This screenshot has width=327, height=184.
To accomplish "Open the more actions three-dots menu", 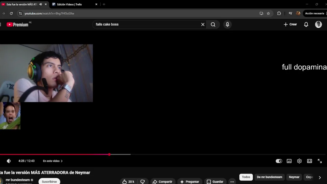I will tap(232, 182).
